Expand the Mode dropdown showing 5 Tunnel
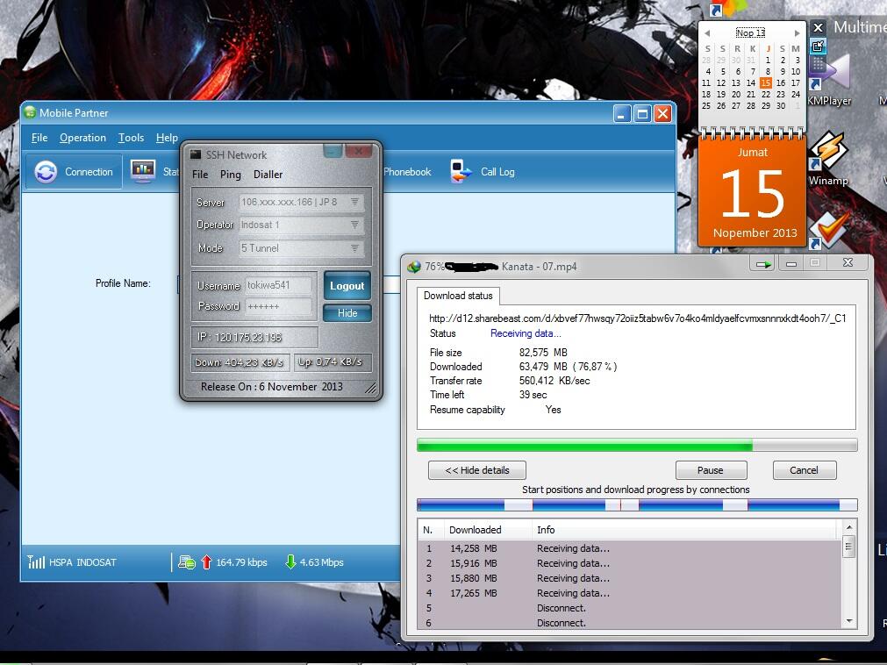 click(x=354, y=248)
